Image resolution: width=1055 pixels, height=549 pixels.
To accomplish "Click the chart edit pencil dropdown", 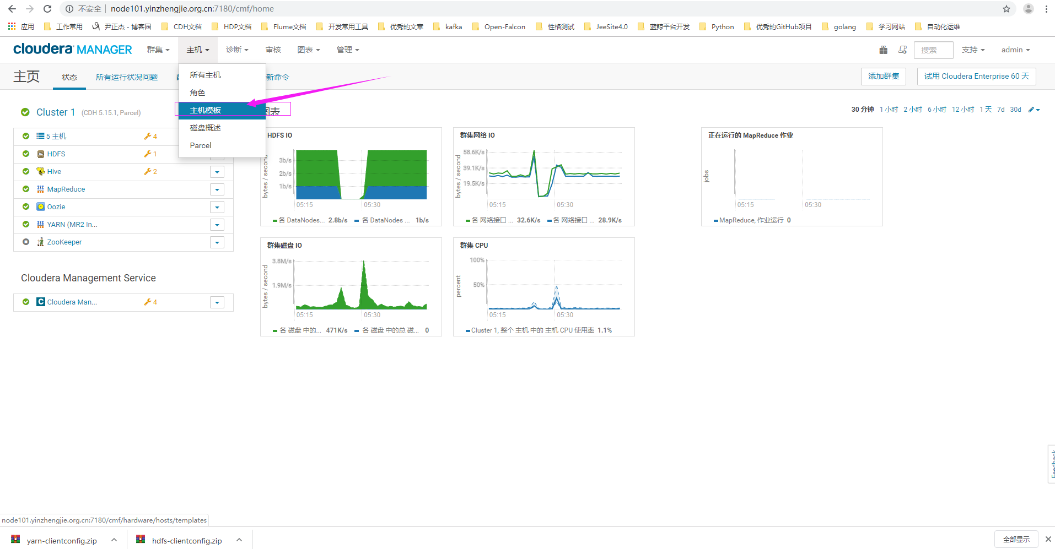I will (x=1034, y=110).
